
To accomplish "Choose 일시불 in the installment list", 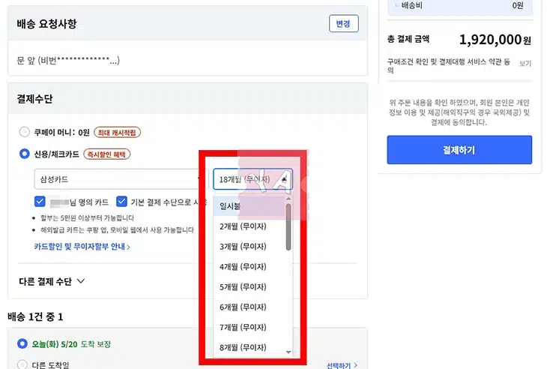I will 250,206.
